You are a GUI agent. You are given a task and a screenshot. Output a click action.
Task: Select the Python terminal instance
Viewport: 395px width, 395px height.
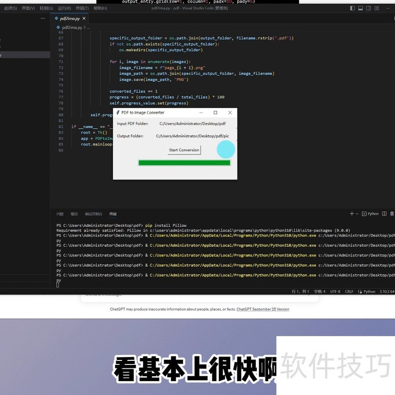[370, 214]
